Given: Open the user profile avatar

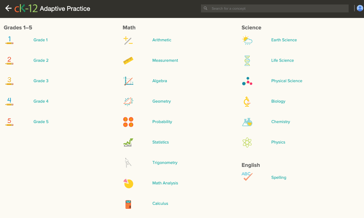Looking at the screenshot, I should [360, 8].
